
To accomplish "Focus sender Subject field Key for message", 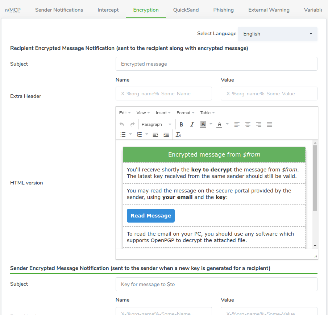I will click(x=216, y=284).
